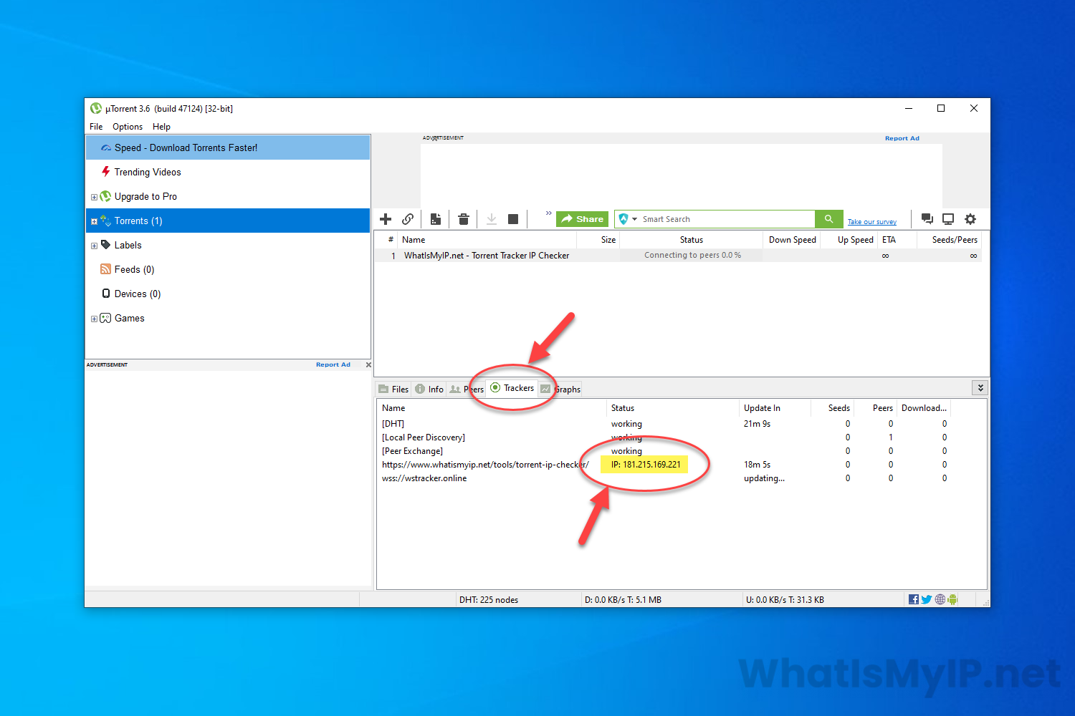Switch to the Info tab
Screen dimensions: 1075x716
[429, 389]
